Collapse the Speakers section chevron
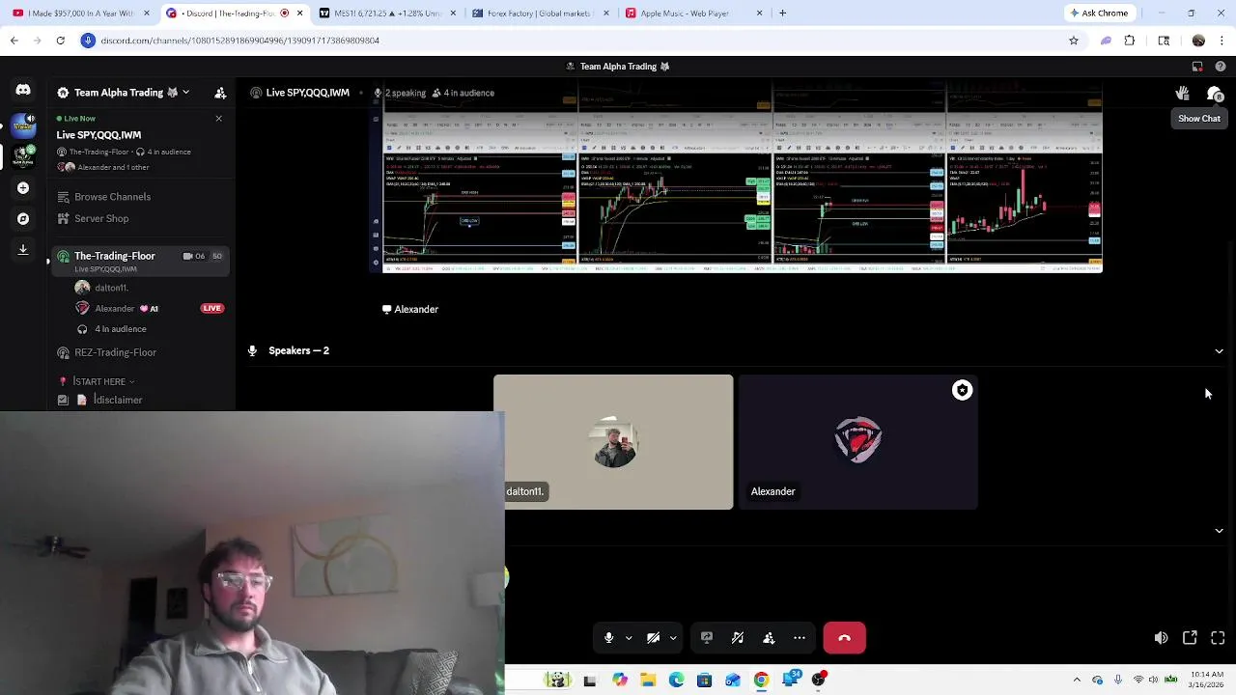Image resolution: width=1236 pixels, height=695 pixels. tap(1219, 351)
